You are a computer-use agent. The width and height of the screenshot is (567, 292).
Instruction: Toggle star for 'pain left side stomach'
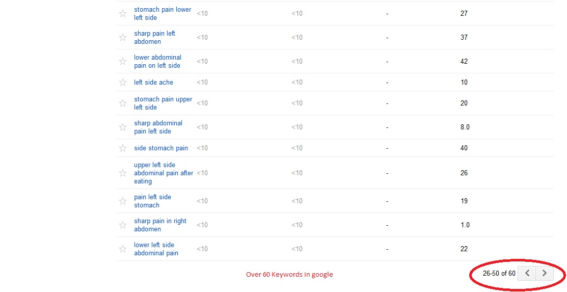123,201
